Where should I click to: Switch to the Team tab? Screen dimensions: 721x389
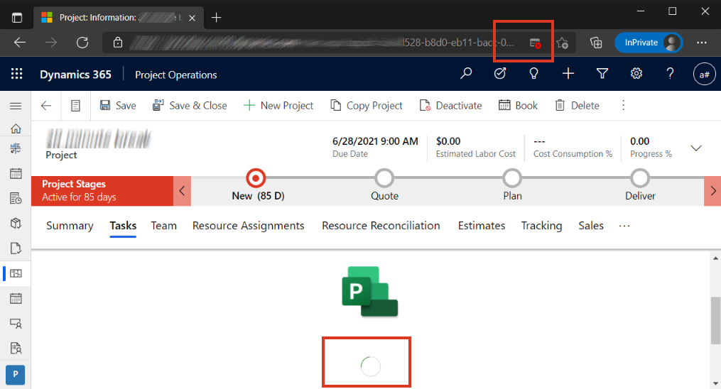pos(163,226)
